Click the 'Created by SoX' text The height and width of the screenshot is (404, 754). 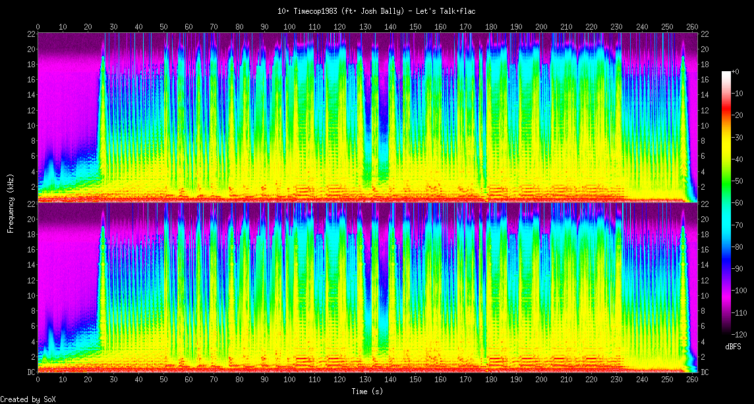pyautogui.click(x=27, y=399)
